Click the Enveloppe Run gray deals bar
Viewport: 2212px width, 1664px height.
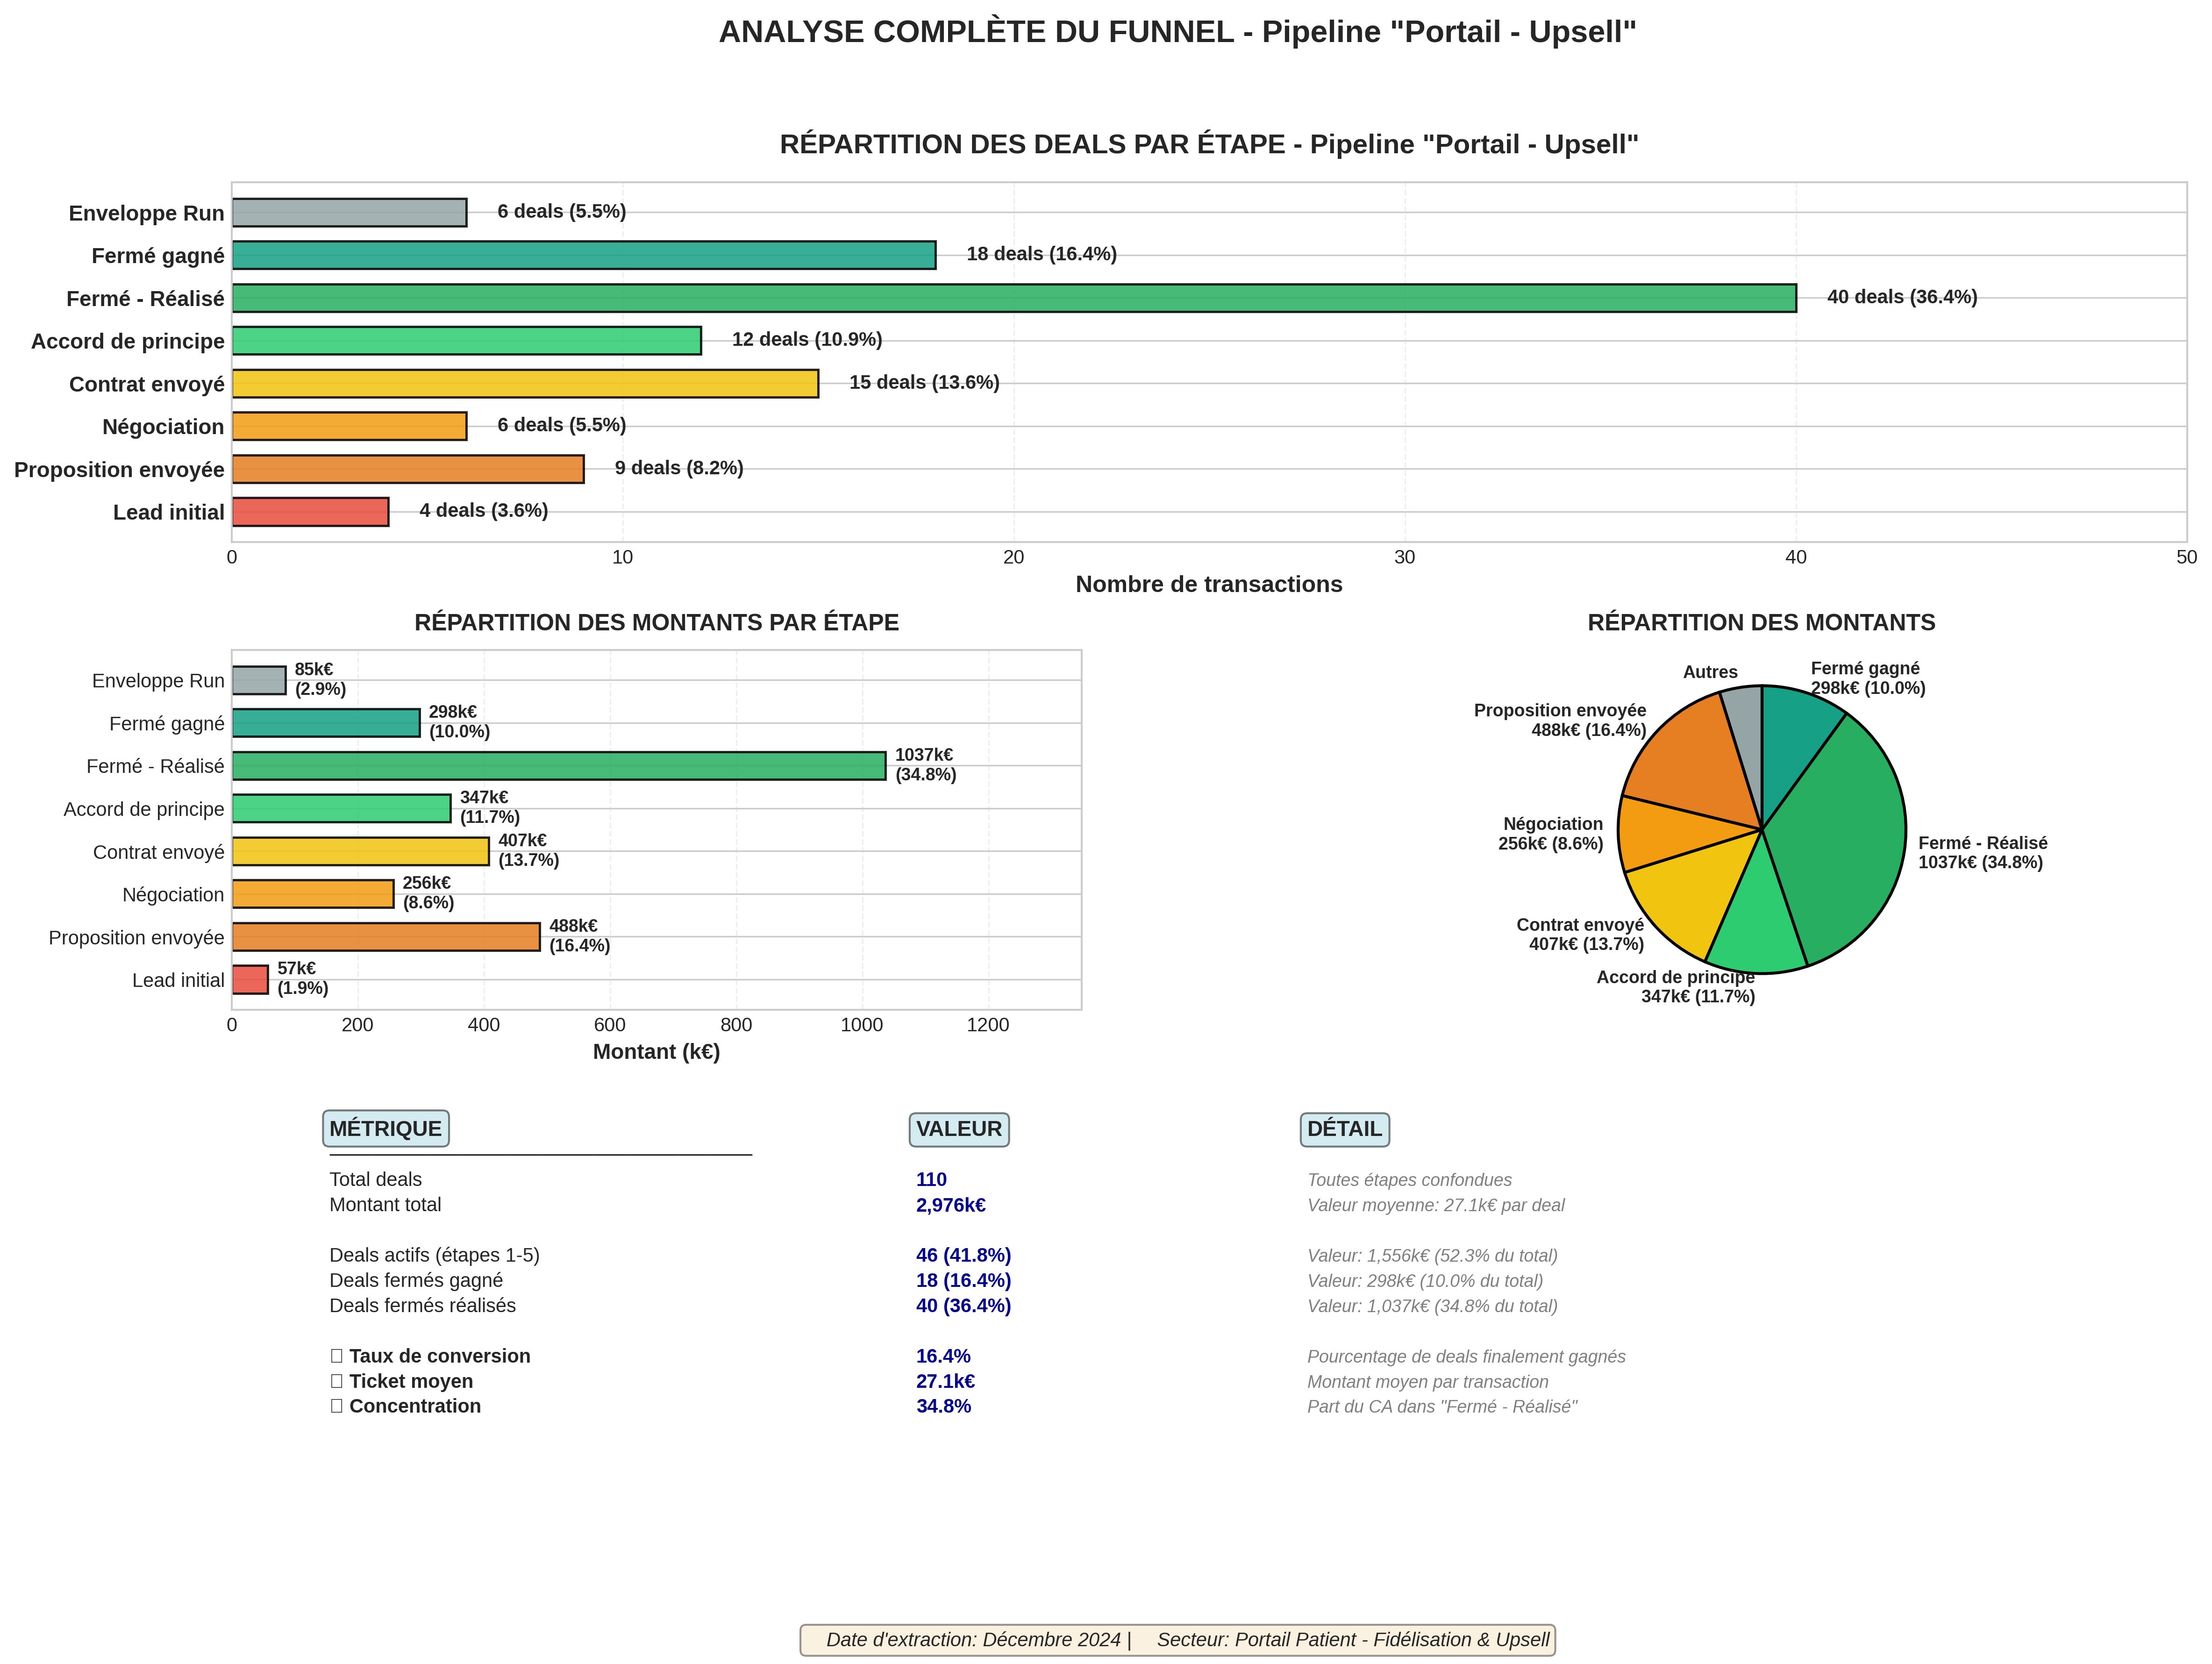[x=349, y=213]
